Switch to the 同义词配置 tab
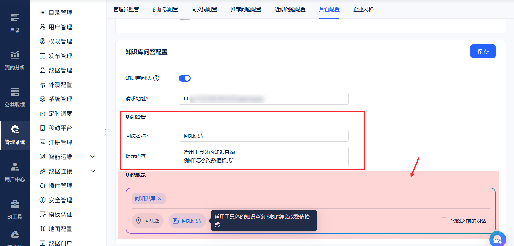The height and width of the screenshot is (246, 514). pyautogui.click(x=204, y=10)
